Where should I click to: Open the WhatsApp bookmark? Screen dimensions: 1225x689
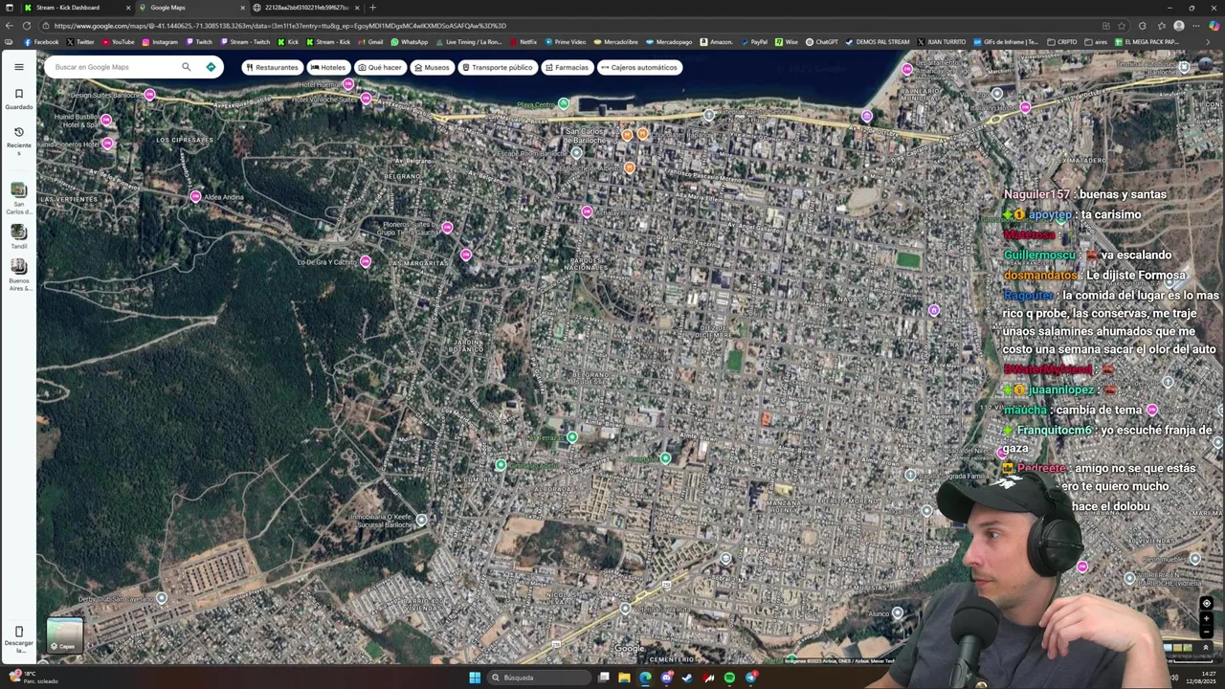tap(409, 42)
